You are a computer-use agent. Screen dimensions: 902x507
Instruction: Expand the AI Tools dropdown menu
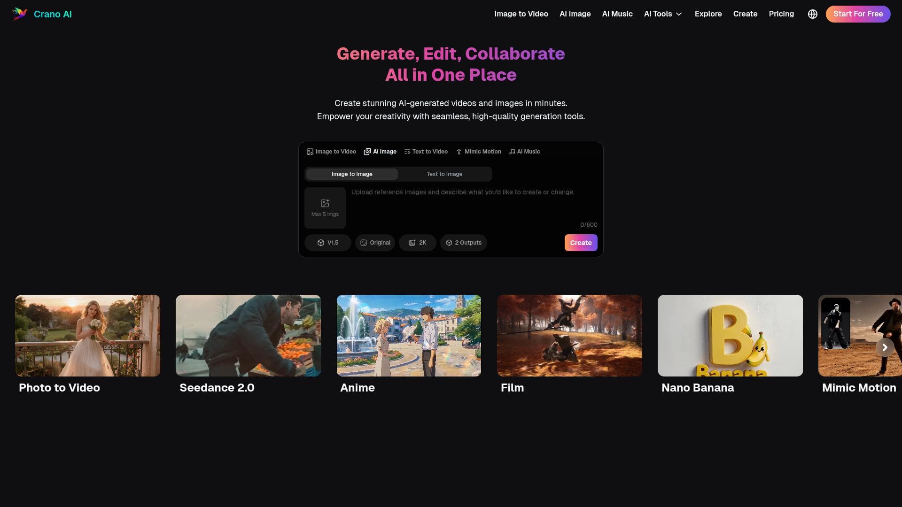click(x=662, y=14)
